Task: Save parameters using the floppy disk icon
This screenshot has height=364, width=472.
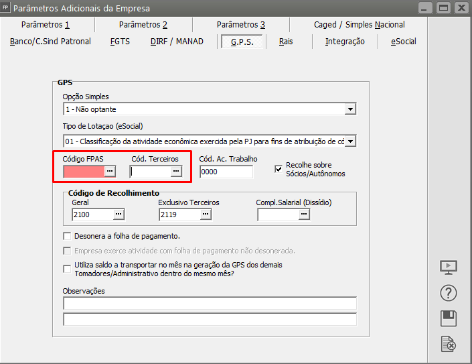Action: click(448, 318)
